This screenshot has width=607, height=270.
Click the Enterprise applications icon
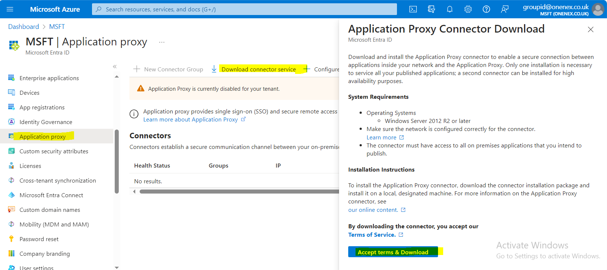[11, 78]
